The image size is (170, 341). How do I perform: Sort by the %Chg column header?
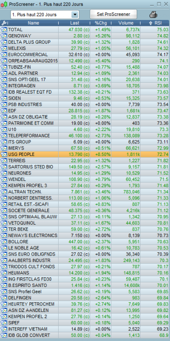100,23
